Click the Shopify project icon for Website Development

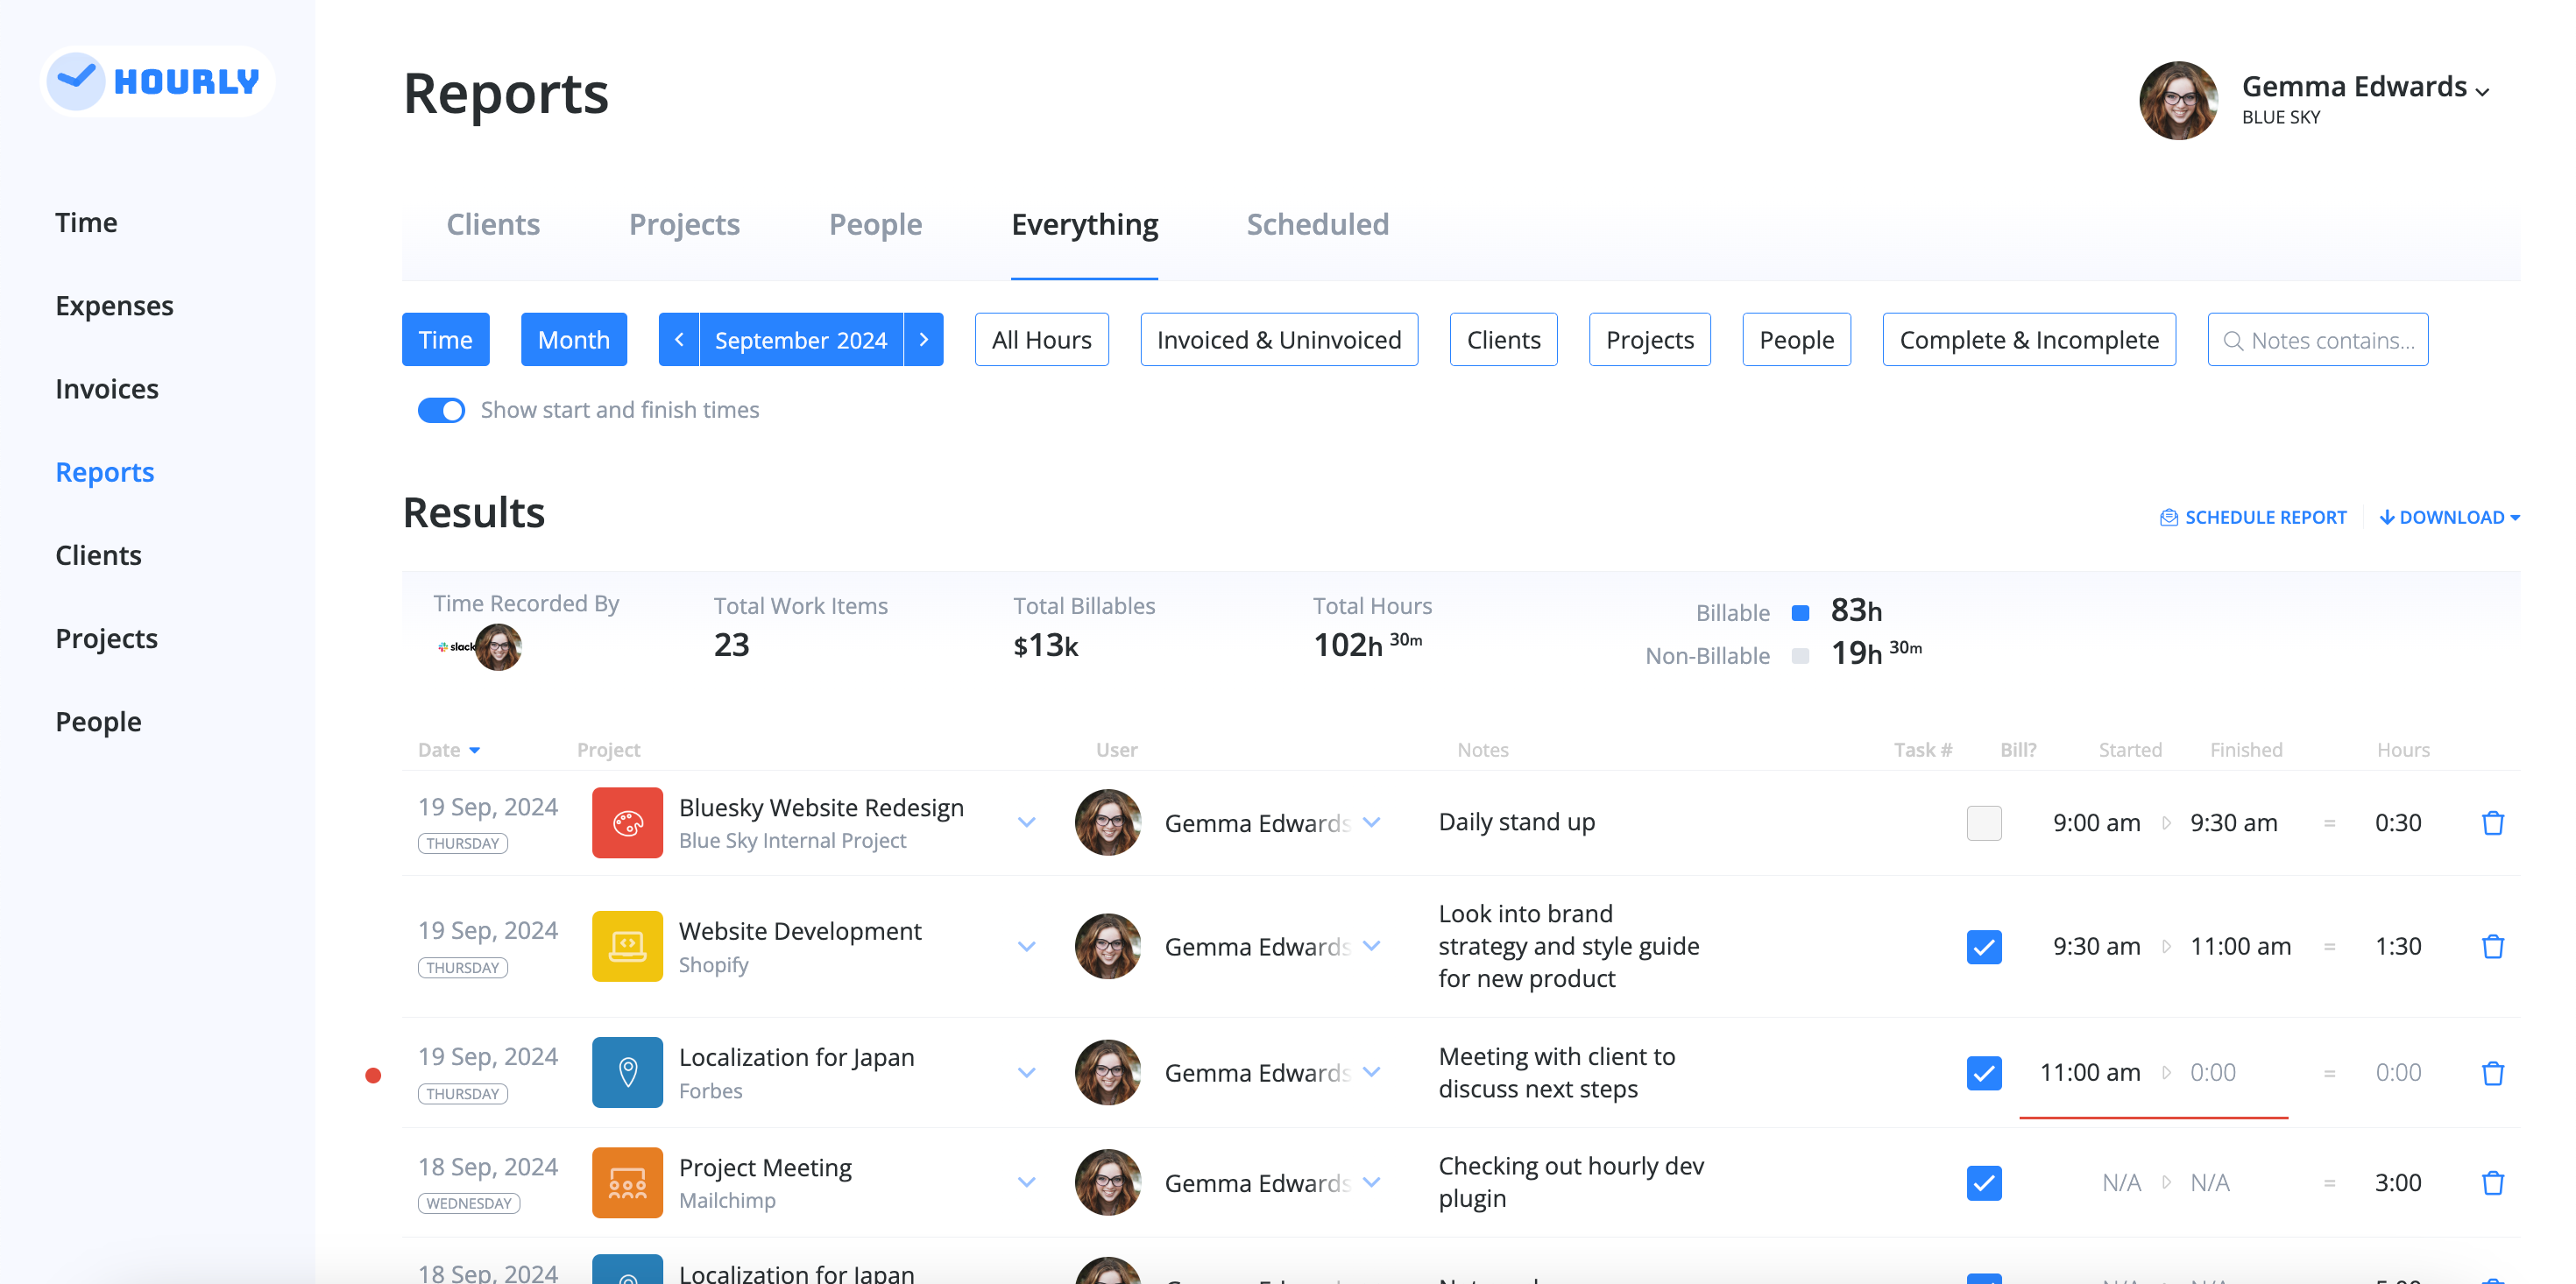point(627,946)
